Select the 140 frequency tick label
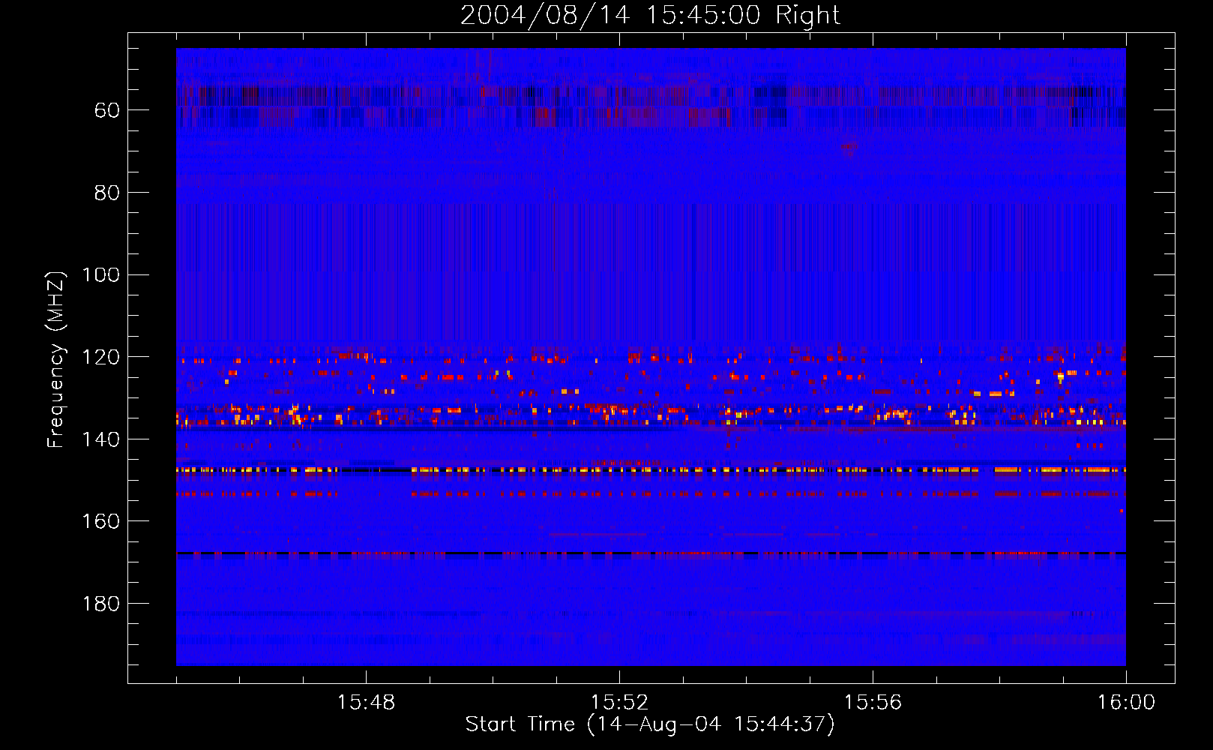Viewport: 1213px width, 750px height. coord(101,439)
